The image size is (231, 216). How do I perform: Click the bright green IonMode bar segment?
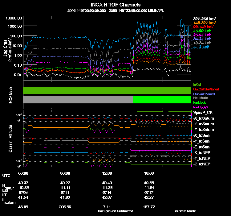point(162,100)
